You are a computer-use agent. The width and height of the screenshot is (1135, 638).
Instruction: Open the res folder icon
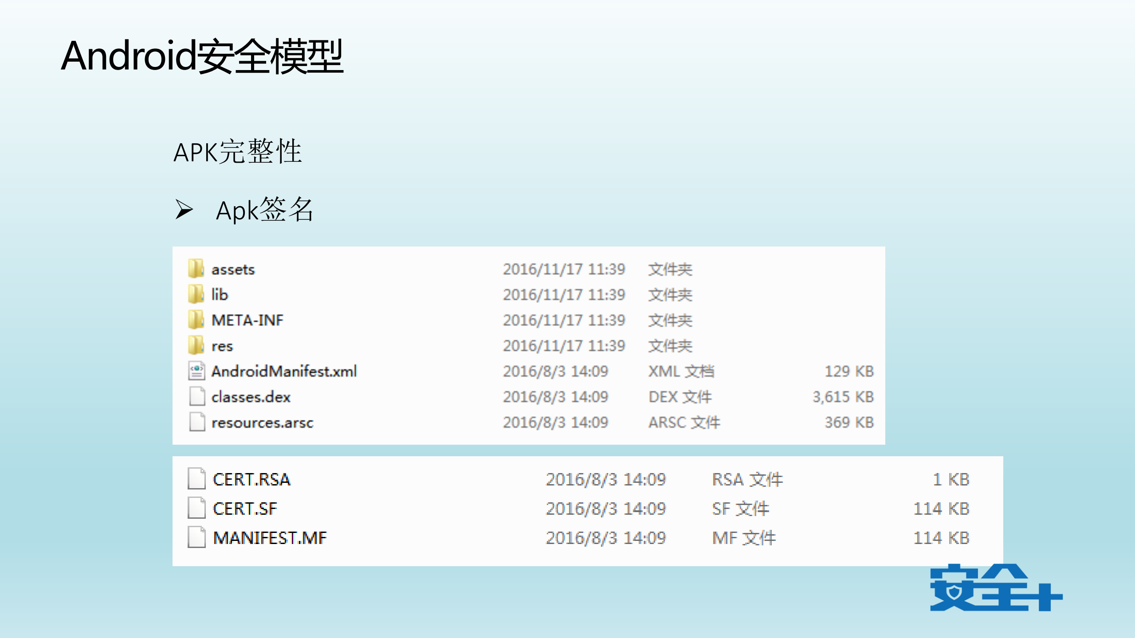(x=196, y=346)
